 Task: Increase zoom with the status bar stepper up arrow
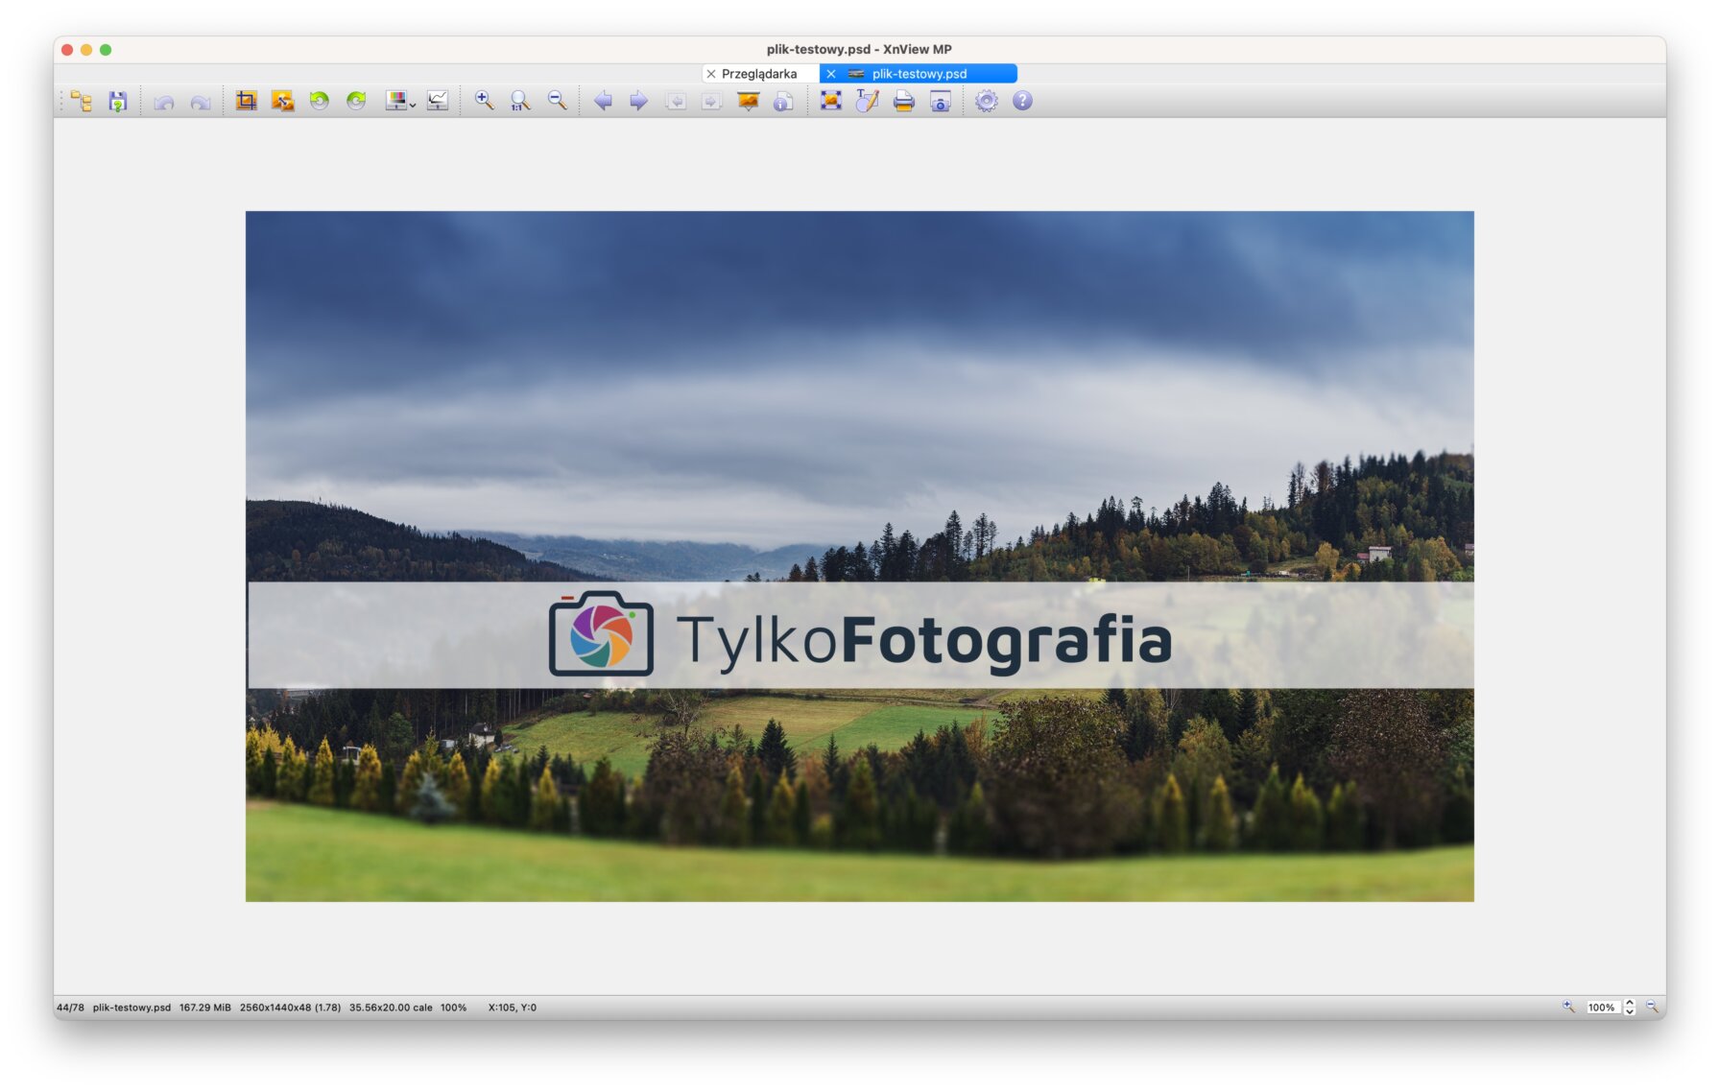1630,1003
